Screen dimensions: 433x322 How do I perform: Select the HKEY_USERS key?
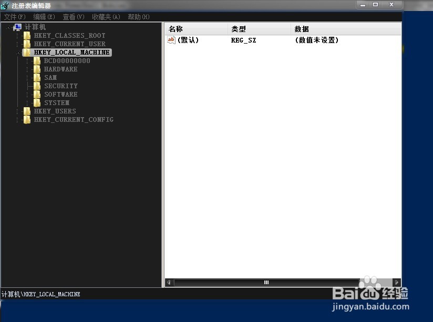(x=55, y=111)
